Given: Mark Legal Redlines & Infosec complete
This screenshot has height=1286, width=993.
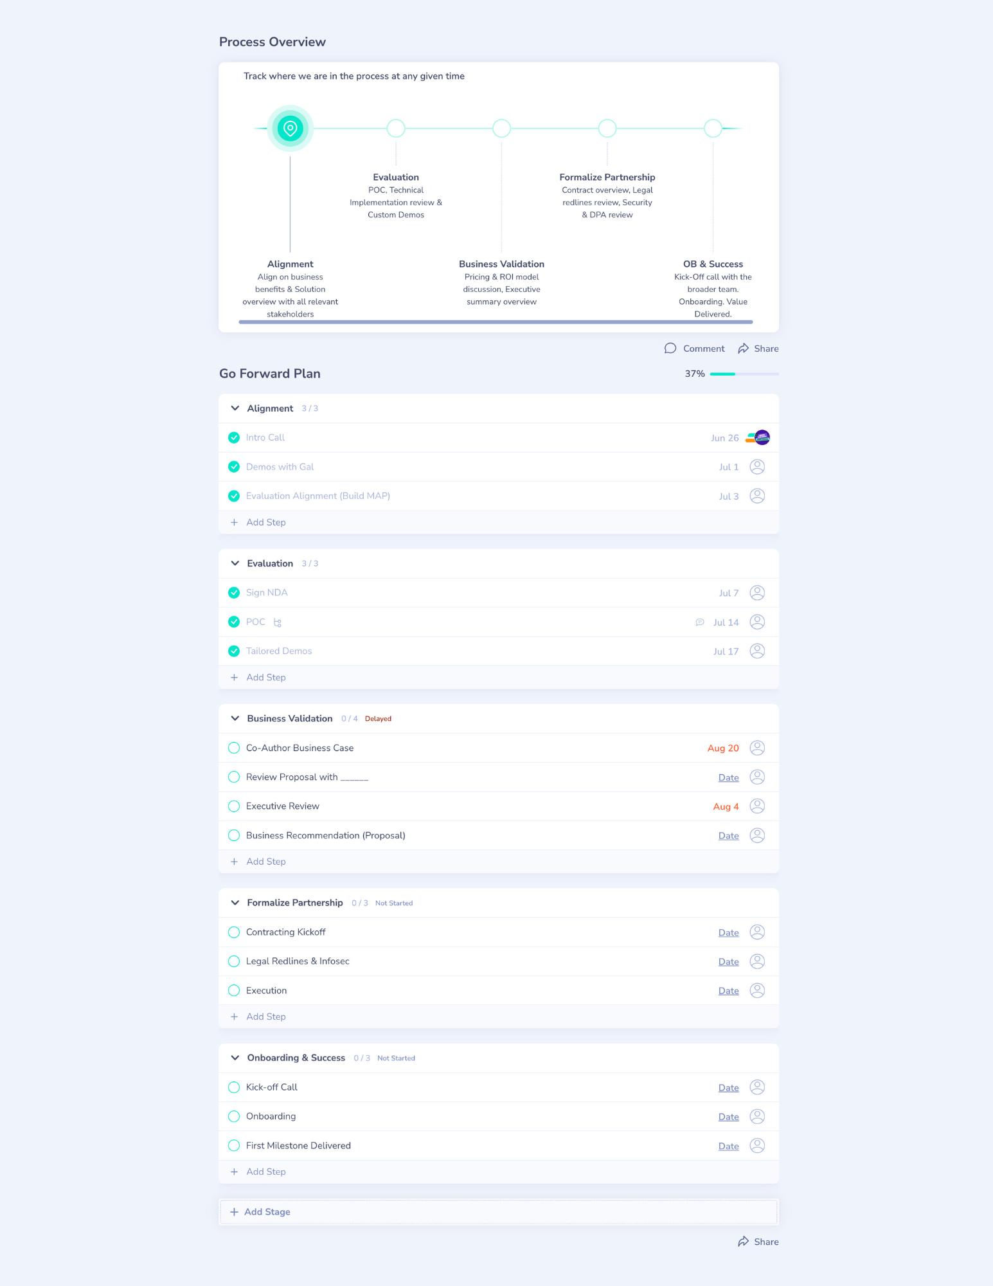Looking at the screenshot, I should pyautogui.click(x=234, y=961).
